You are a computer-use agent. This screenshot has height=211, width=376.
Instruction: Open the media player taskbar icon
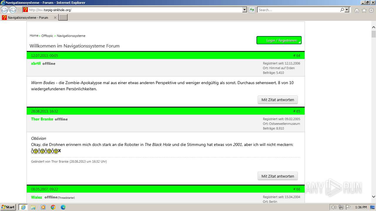(x=43, y=207)
